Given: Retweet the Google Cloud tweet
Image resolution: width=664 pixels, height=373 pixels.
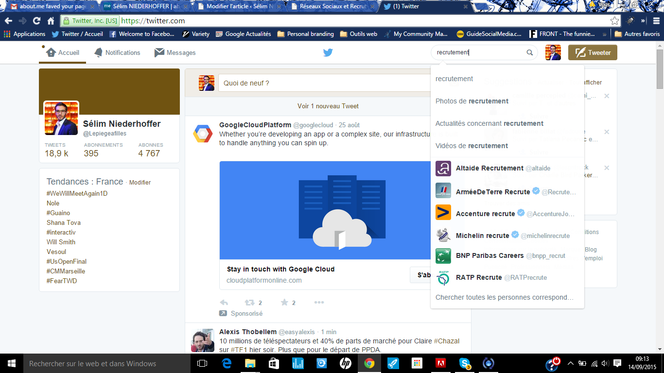Looking at the screenshot, I should [x=250, y=303].
